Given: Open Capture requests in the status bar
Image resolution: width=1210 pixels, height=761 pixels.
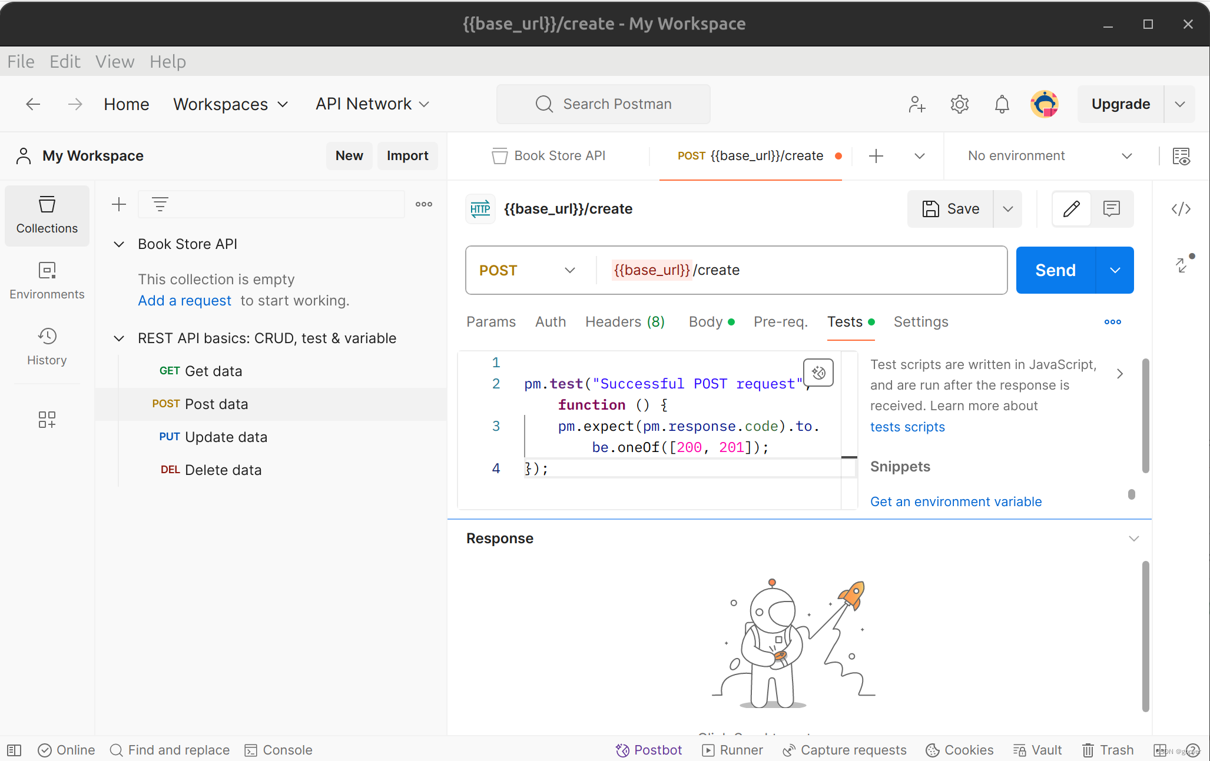Looking at the screenshot, I should pyautogui.click(x=844, y=750).
